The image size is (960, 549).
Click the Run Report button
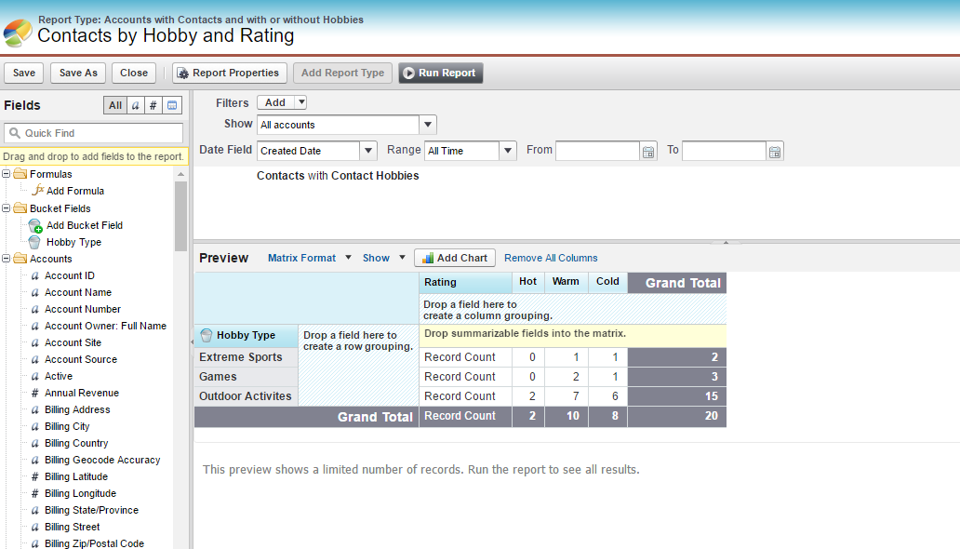click(x=440, y=73)
